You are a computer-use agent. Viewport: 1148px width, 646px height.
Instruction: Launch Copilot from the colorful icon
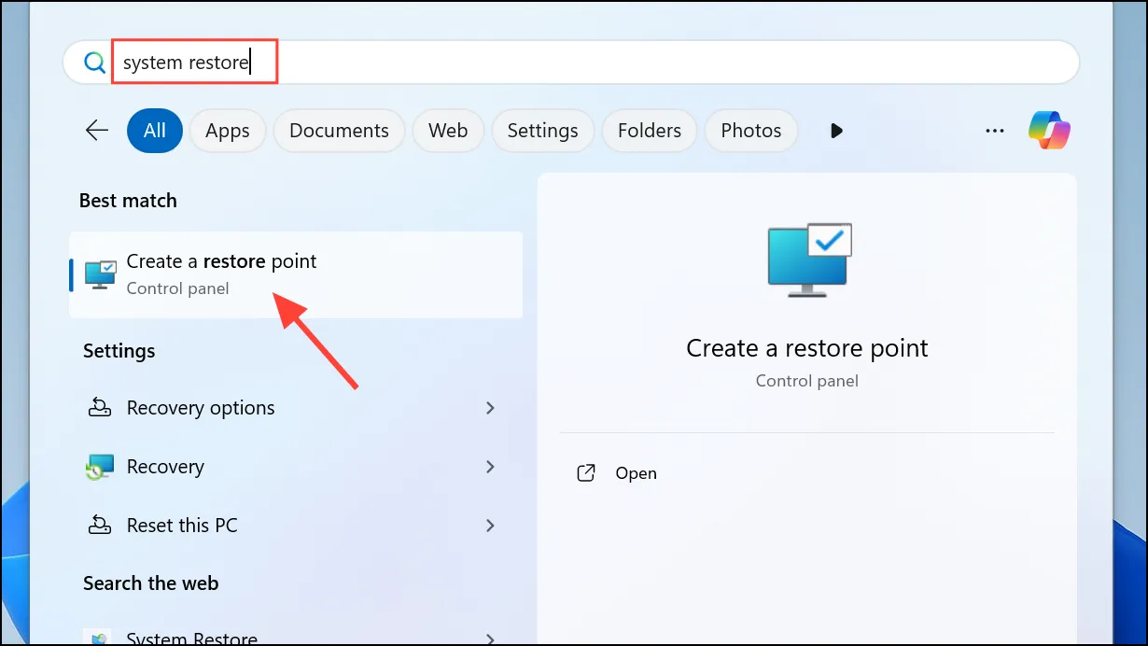[1050, 130]
